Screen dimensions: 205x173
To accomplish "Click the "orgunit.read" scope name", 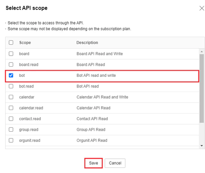I will [x=30, y=140].
